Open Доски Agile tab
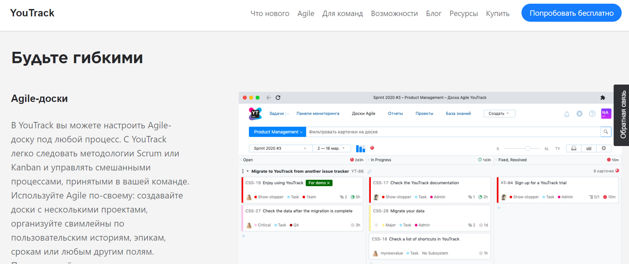Screen dimensions: 629x264 coord(364,114)
